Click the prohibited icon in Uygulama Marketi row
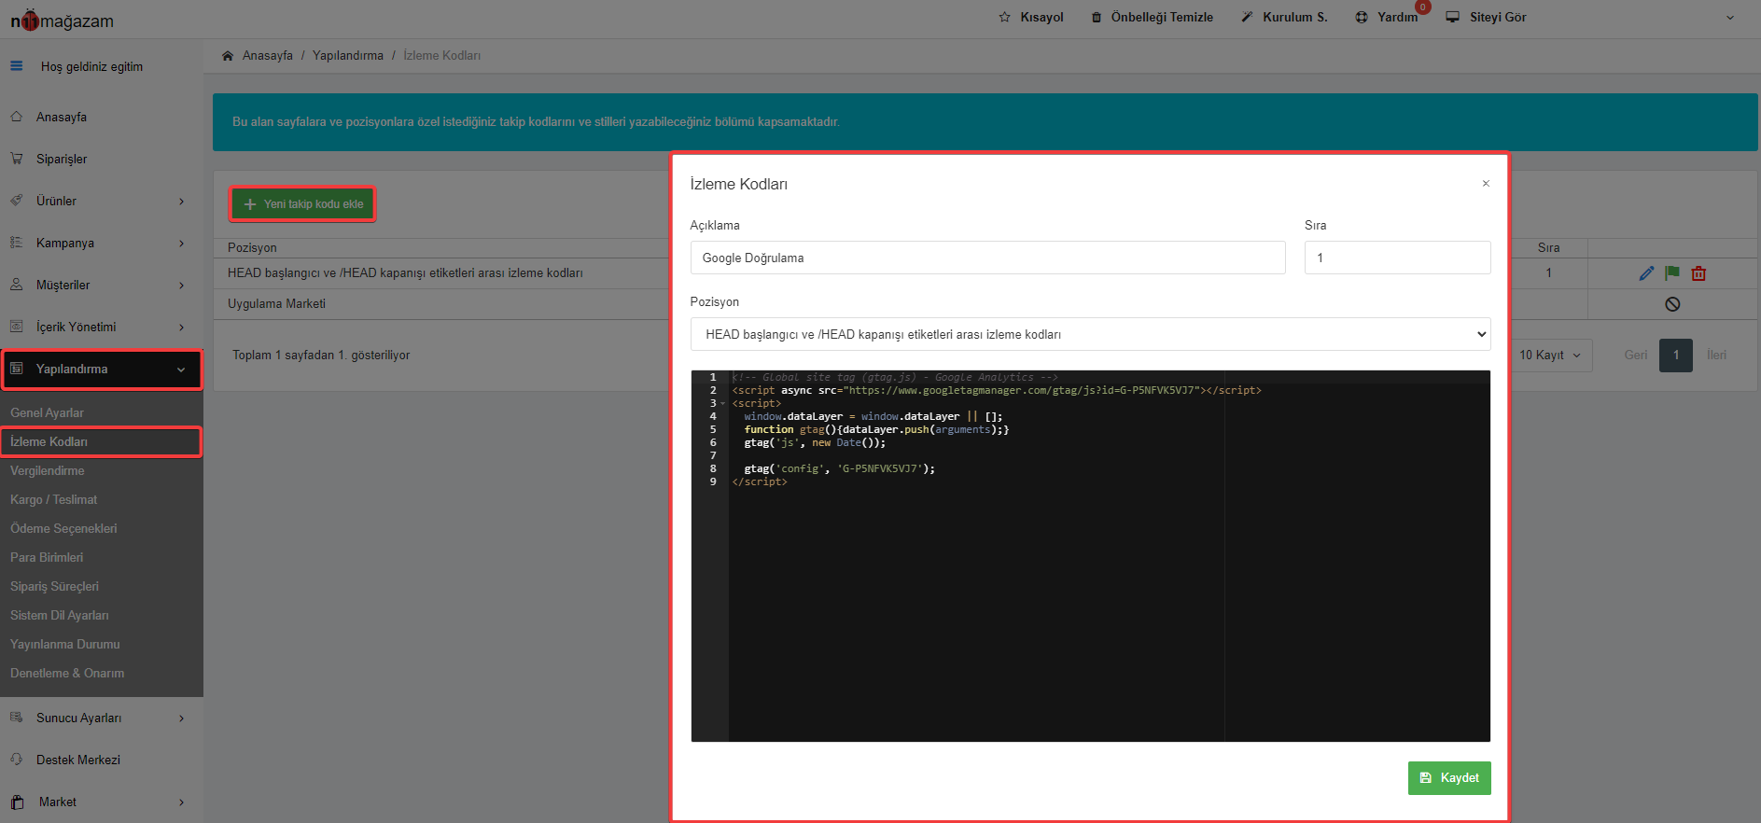Viewport: 1761px width, 823px height. point(1672,304)
